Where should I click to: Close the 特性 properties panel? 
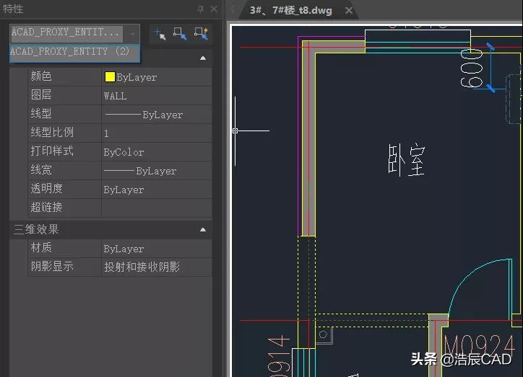(213, 9)
